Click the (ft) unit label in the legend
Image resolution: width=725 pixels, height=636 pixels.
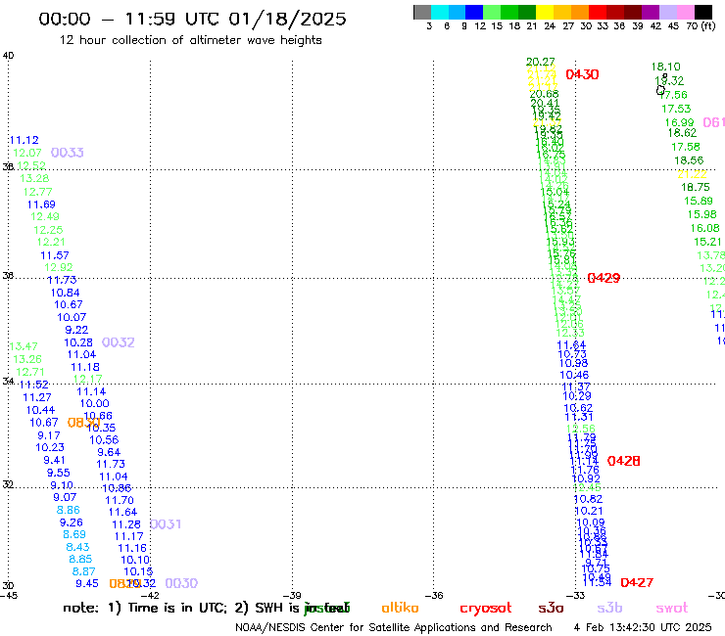[708, 25]
